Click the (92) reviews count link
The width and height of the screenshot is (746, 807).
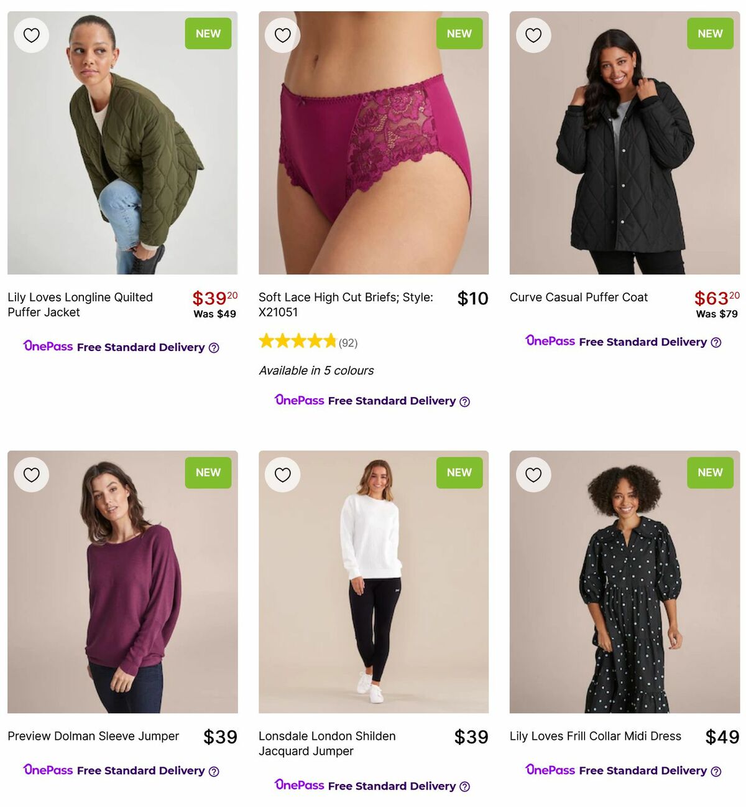click(x=348, y=342)
